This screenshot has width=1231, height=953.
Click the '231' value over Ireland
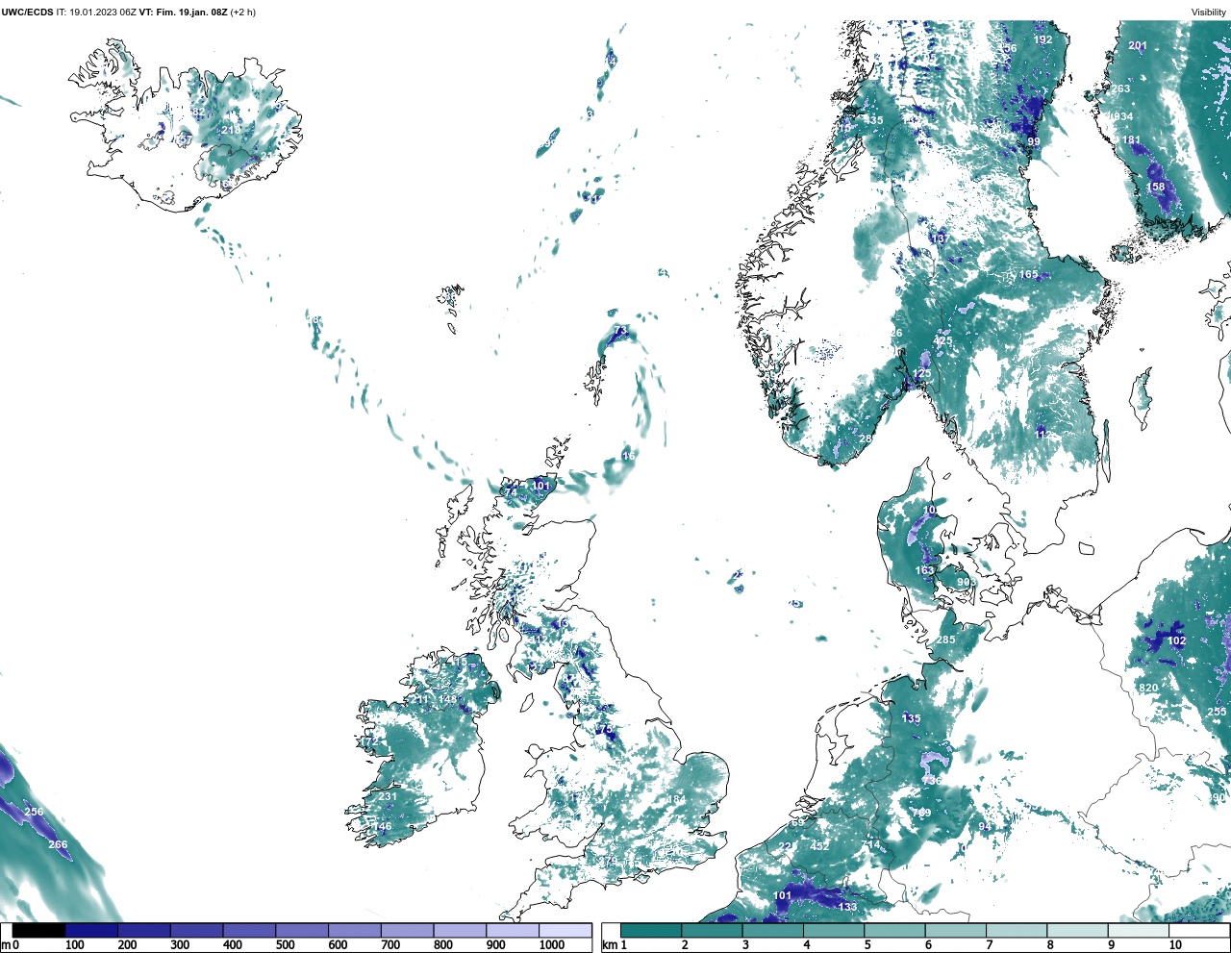point(388,796)
